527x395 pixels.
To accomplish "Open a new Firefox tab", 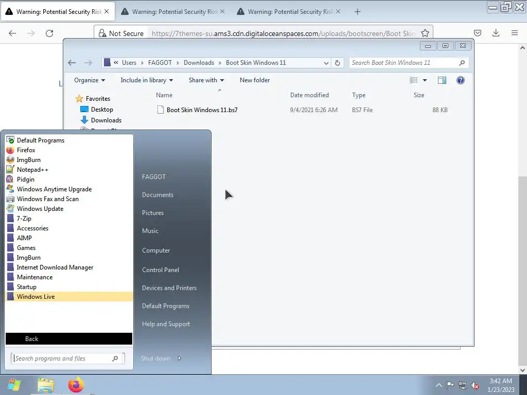I will (x=357, y=12).
